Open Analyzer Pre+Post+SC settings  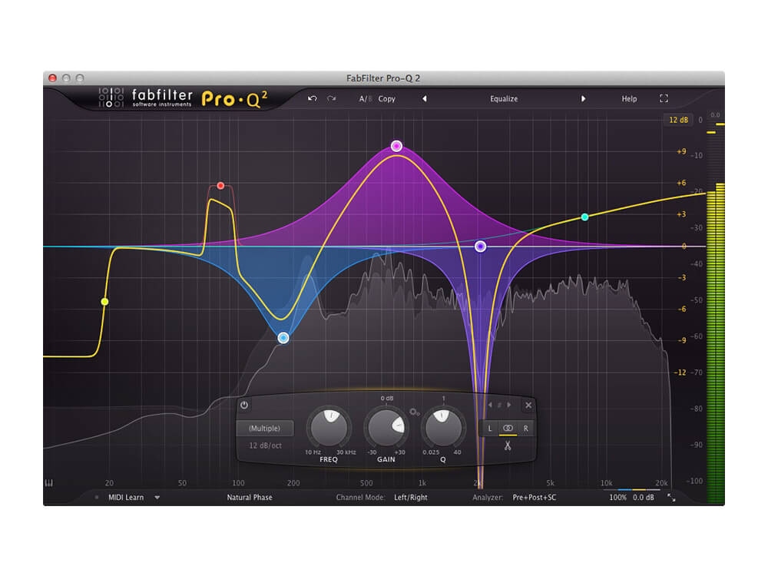coord(535,497)
